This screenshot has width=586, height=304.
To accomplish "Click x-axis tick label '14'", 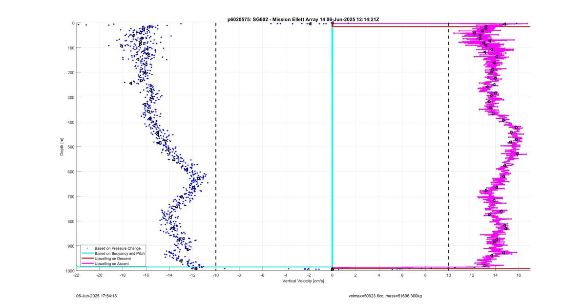I will 495,275.
